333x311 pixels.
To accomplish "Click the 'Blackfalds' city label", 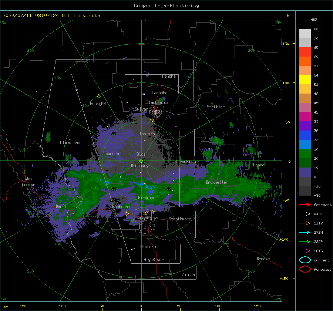I will tap(157, 102).
